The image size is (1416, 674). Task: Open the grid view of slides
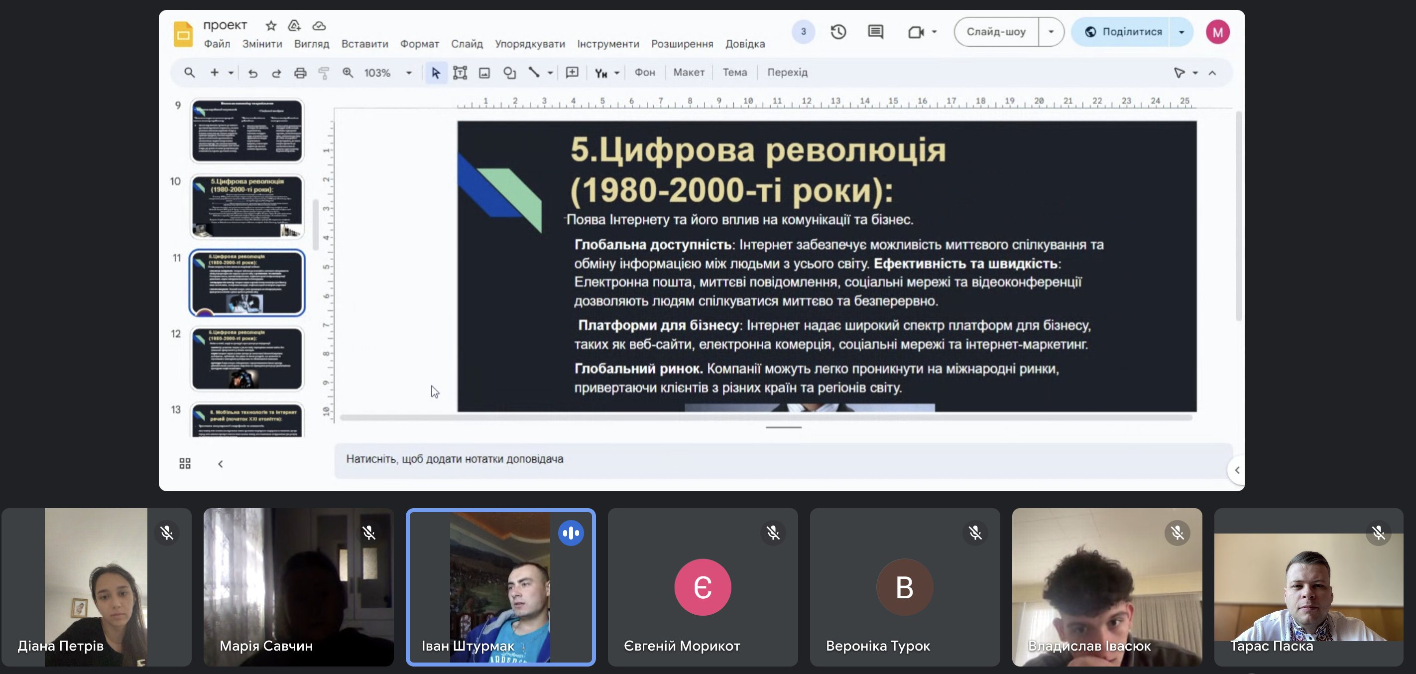click(185, 463)
